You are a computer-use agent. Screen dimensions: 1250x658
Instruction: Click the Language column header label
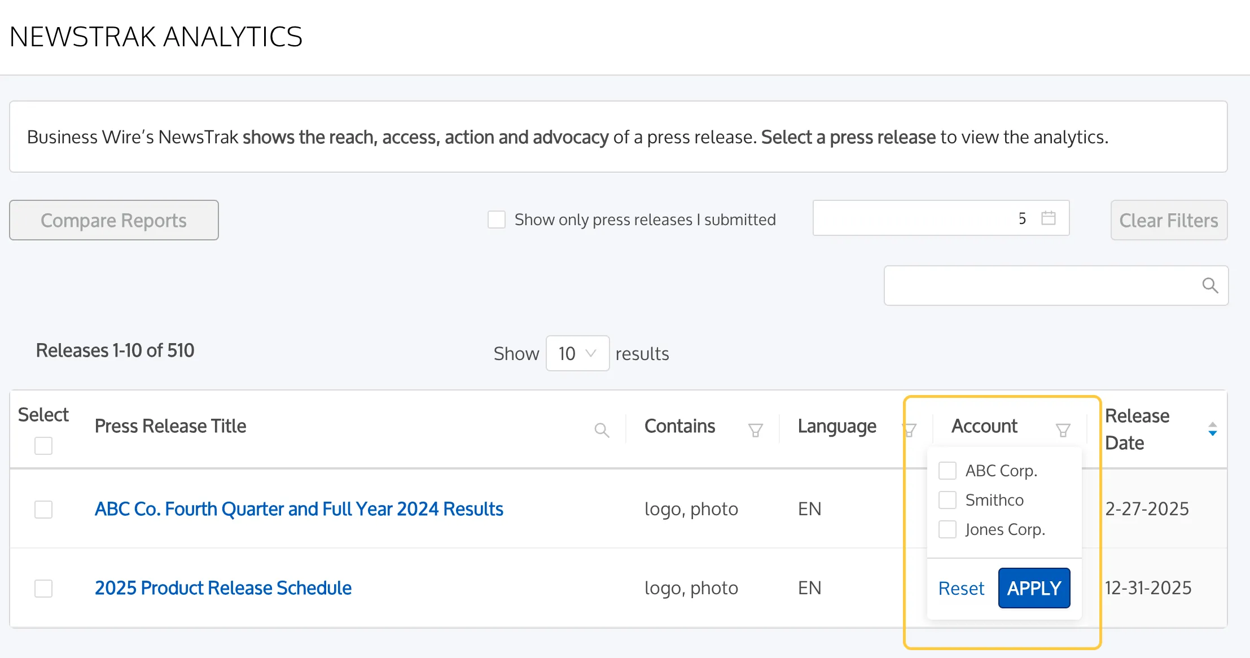click(x=837, y=427)
